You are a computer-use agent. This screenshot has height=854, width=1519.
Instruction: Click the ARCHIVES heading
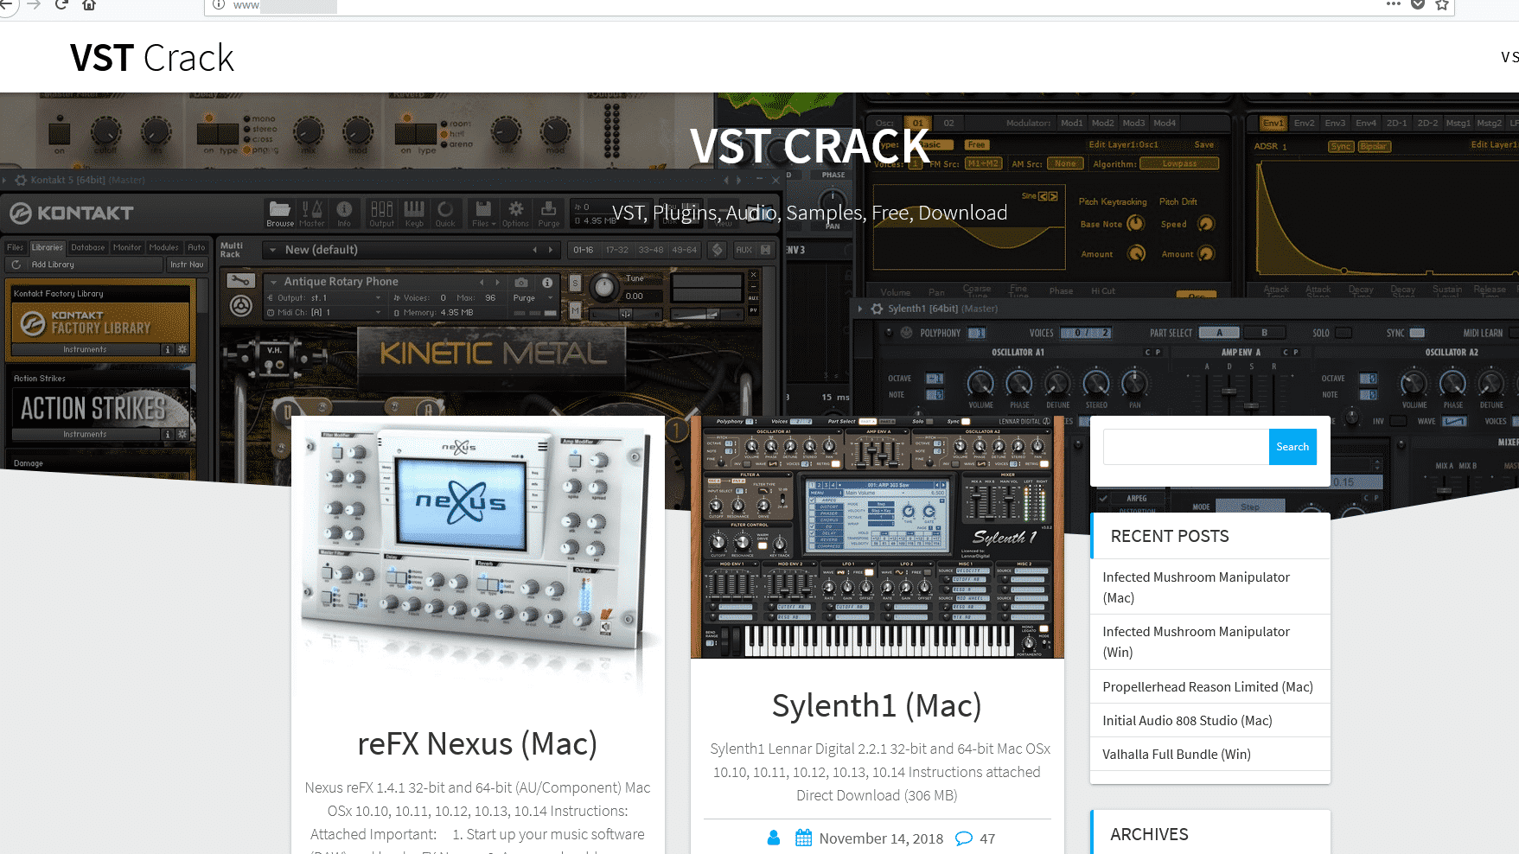pos(1149,834)
